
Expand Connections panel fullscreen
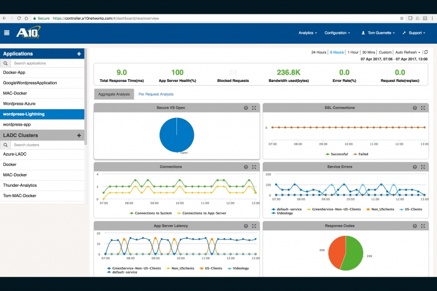point(254,167)
